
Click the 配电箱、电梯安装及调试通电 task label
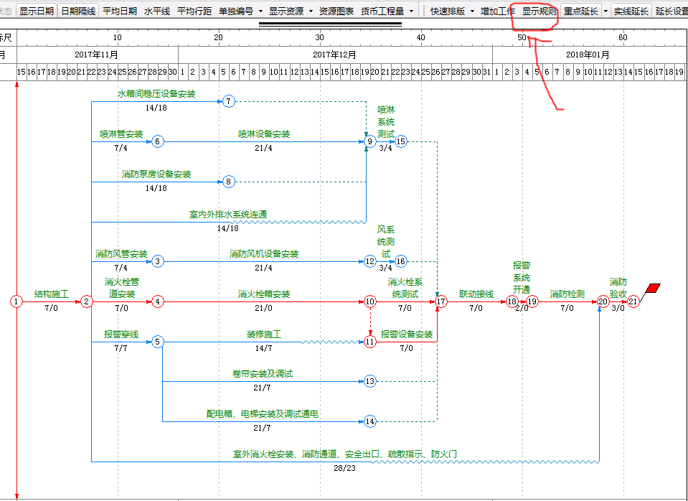pyautogui.click(x=263, y=413)
